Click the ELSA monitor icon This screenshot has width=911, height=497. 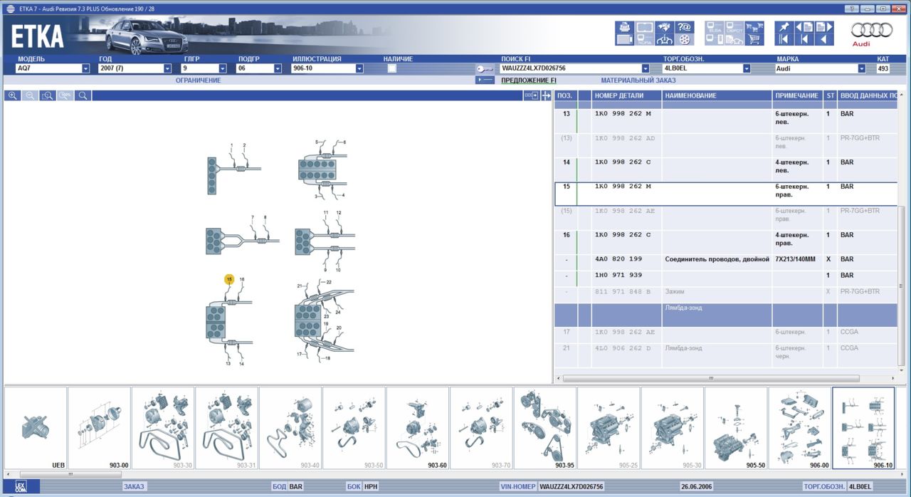(x=715, y=27)
